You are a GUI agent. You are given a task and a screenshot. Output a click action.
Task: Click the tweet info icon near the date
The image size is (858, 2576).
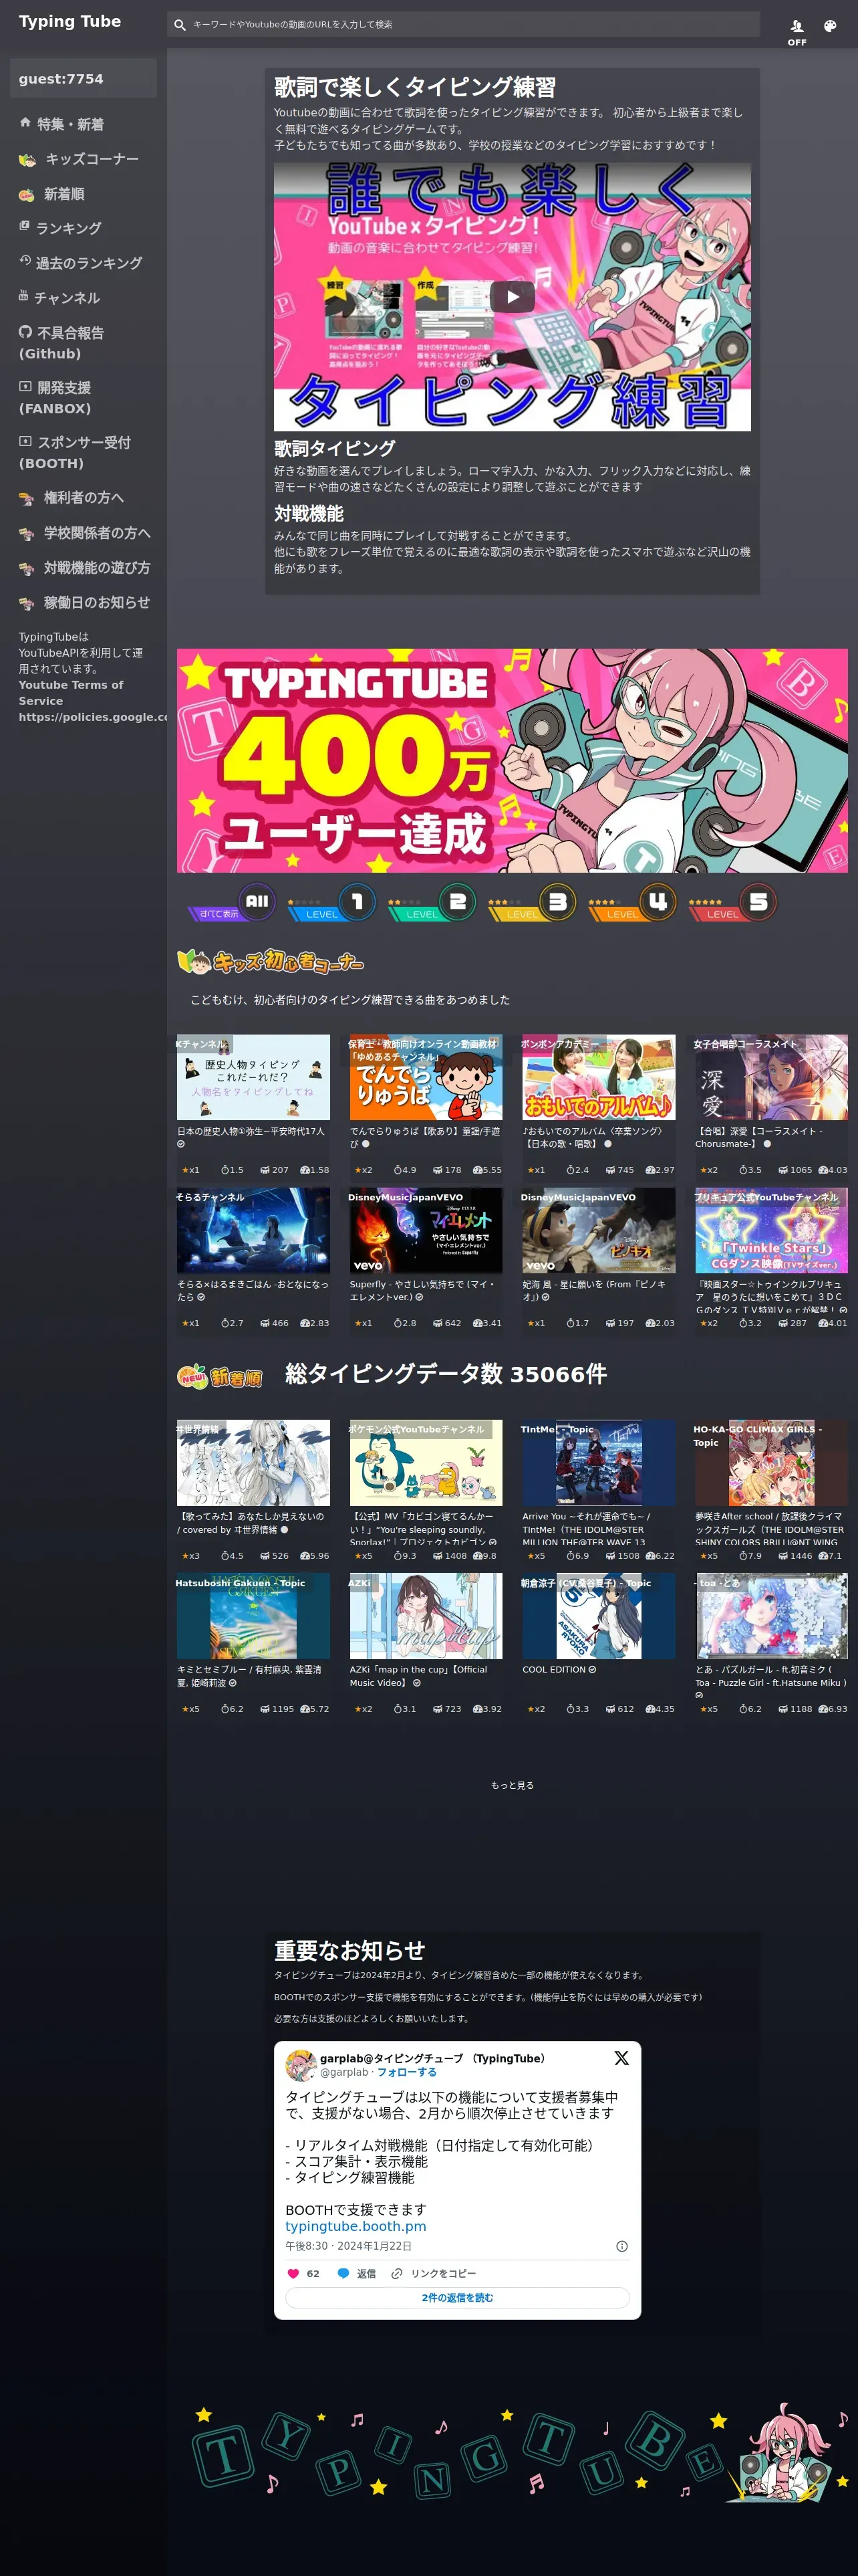click(x=621, y=2246)
